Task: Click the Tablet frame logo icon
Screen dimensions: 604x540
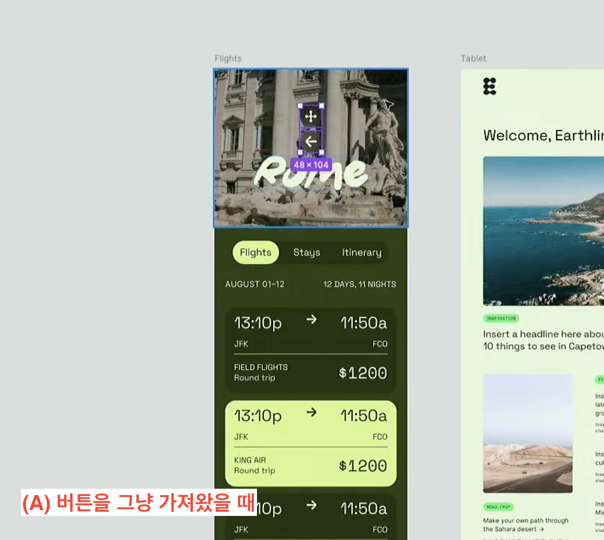Action: point(489,86)
